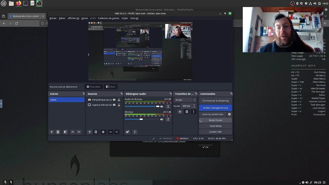Select Scène in scenes list
The image size is (329, 185).
[67, 100]
